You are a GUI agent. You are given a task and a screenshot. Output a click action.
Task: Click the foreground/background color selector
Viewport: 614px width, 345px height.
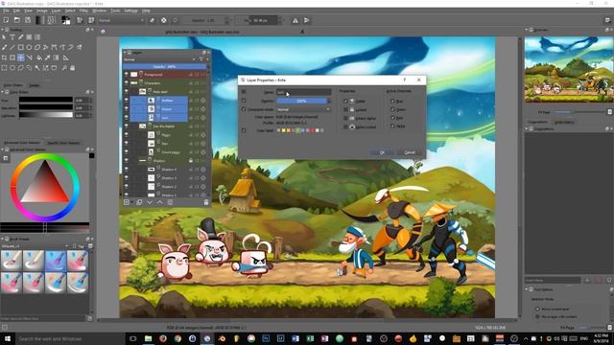pos(66,20)
